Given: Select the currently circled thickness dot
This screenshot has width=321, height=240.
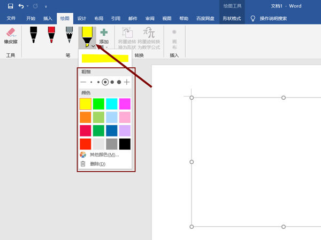Looking at the screenshot, I should click(105, 82).
